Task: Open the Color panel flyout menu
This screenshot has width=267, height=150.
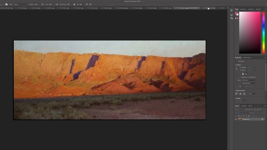Action: click(x=265, y=9)
